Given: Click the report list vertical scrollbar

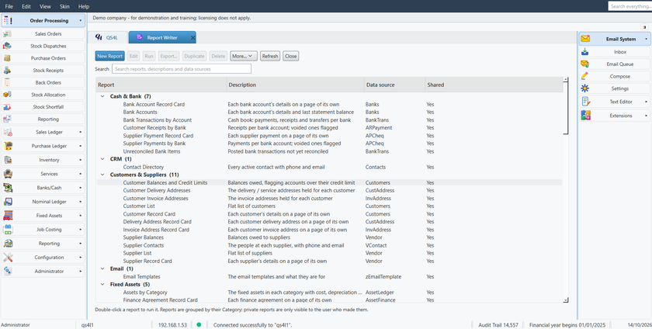Looking at the screenshot, I should (566, 106).
